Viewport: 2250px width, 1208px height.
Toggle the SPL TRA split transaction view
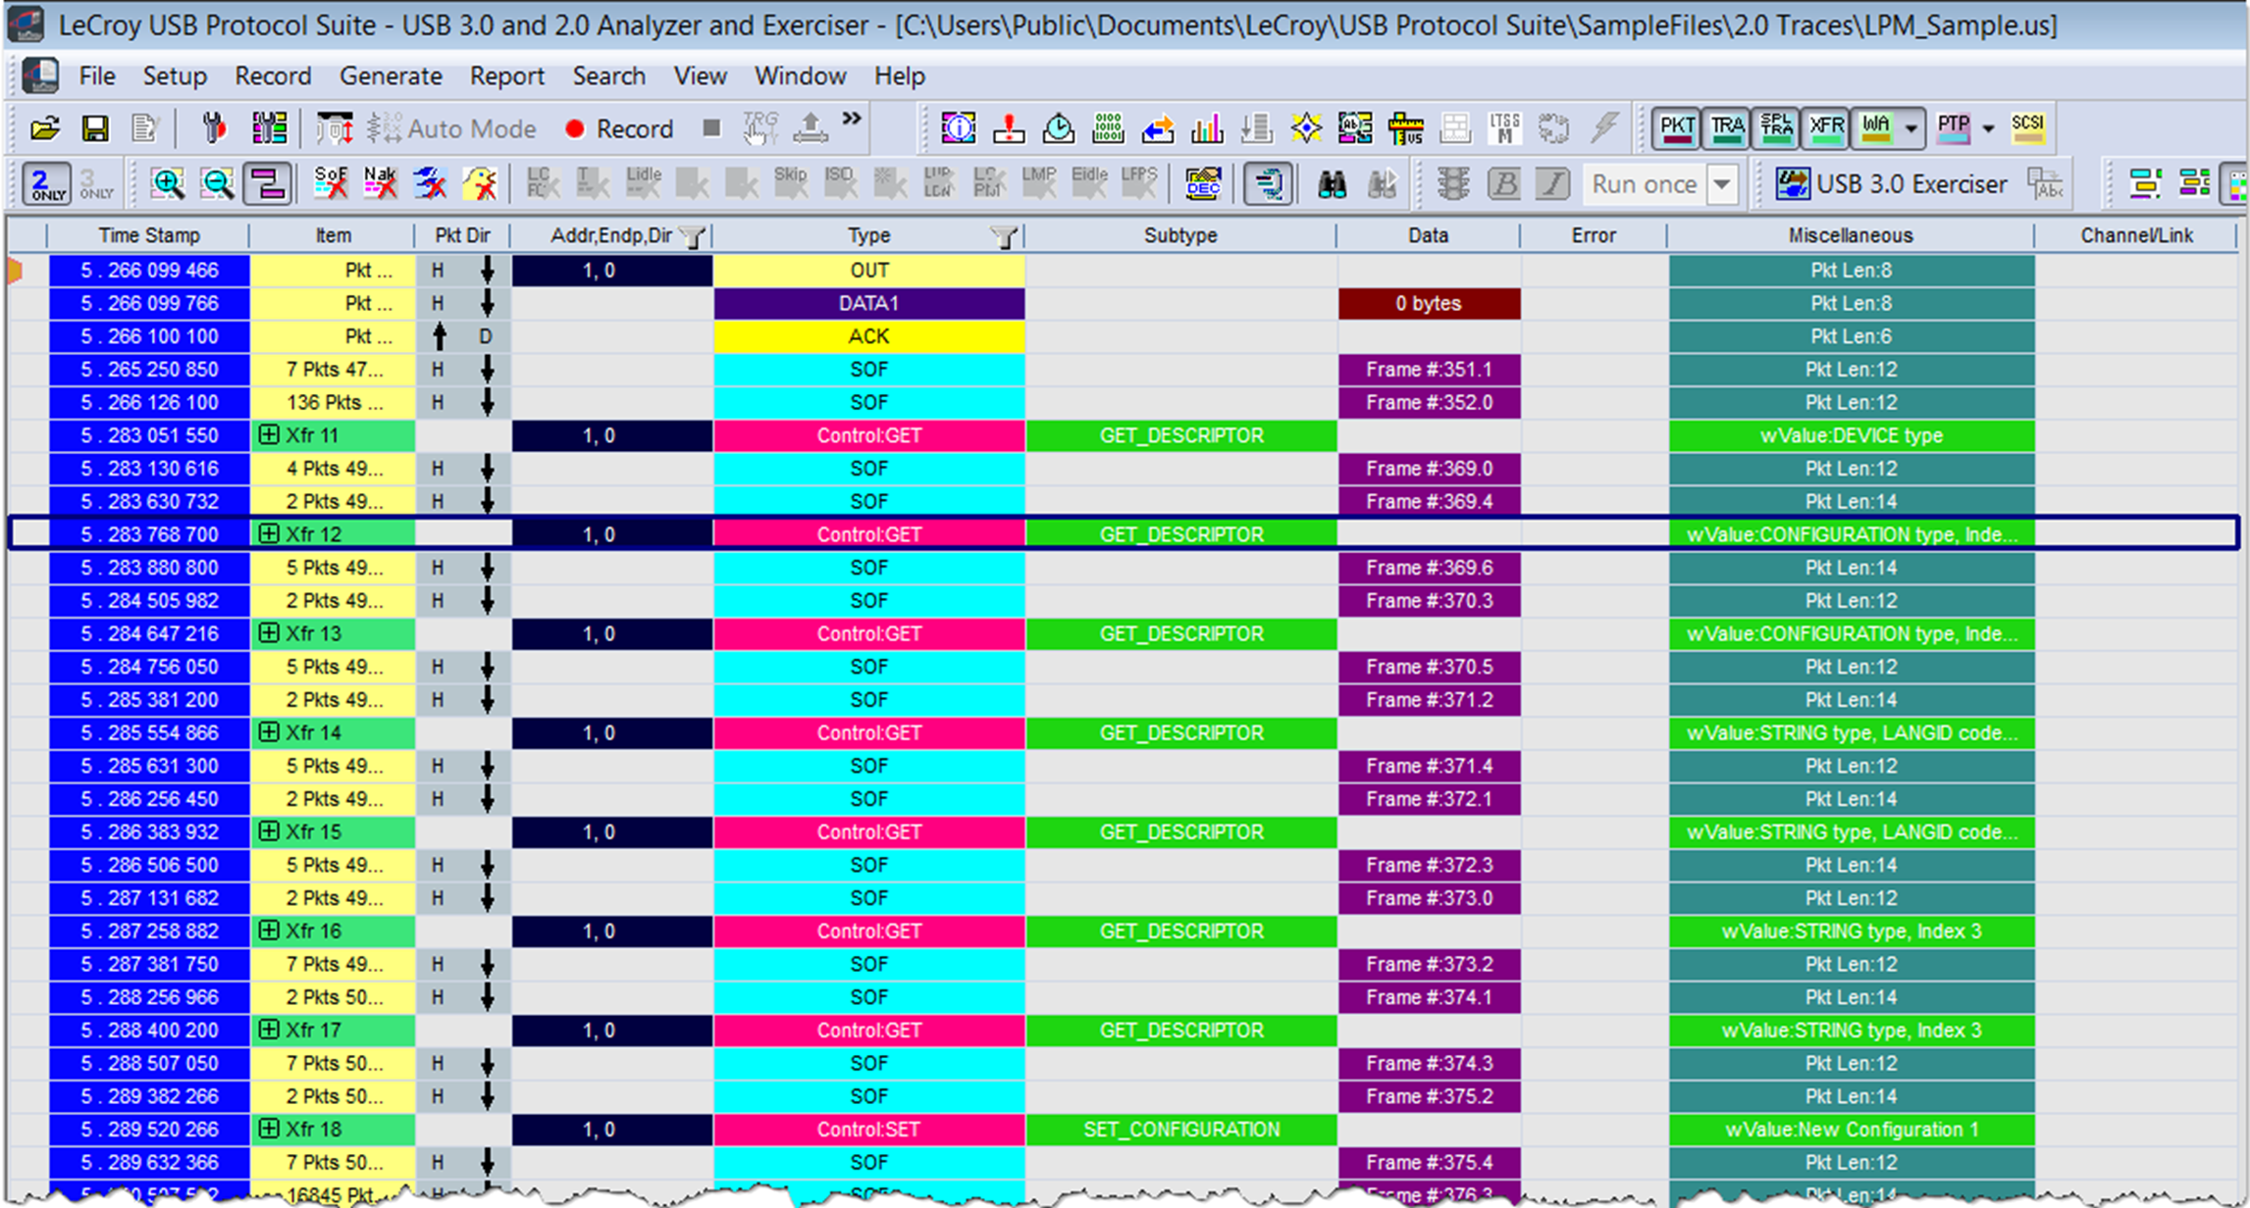[1776, 127]
